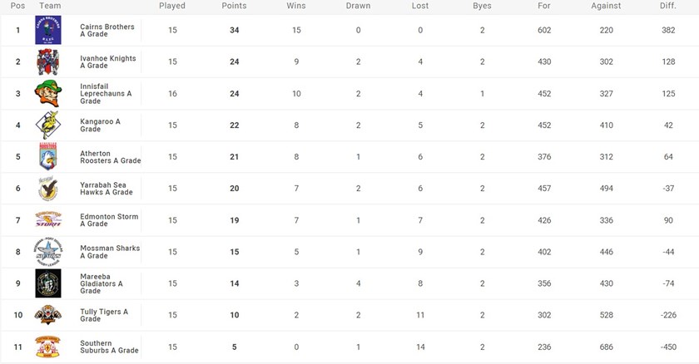Click the Mossman Sharks team logo
The width and height of the screenshot is (699, 364).
point(47,252)
